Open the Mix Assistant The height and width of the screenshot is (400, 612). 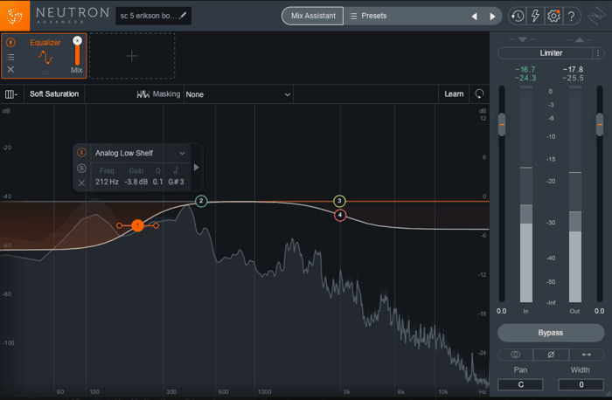click(x=313, y=16)
